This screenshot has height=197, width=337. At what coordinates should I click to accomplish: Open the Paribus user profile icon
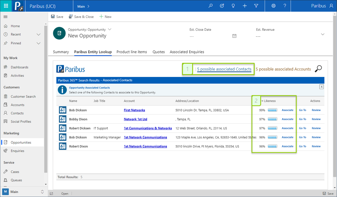(x=331, y=6)
